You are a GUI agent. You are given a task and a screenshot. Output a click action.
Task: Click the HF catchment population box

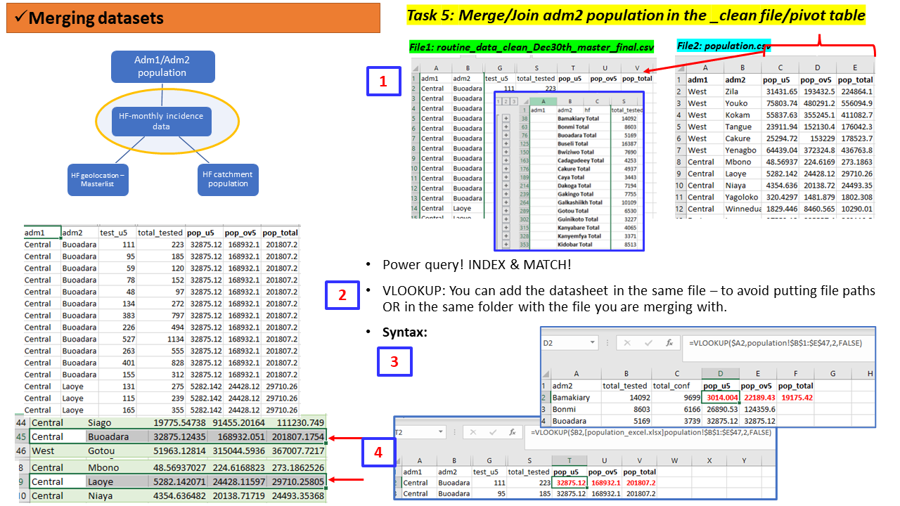pyautogui.click(x=228, y=179)
